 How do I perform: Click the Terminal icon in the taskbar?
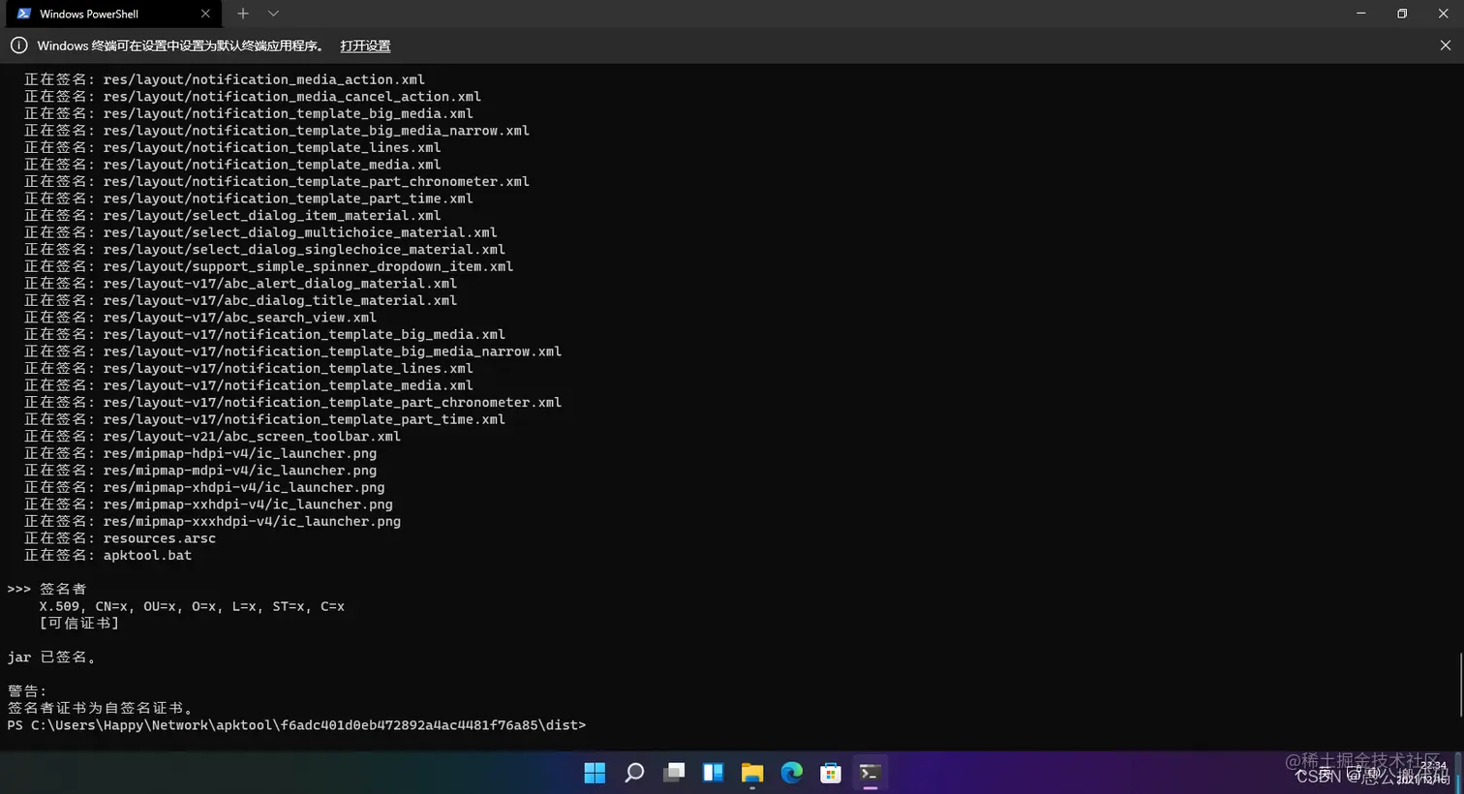pyautogui.click(x=869, y=772)
